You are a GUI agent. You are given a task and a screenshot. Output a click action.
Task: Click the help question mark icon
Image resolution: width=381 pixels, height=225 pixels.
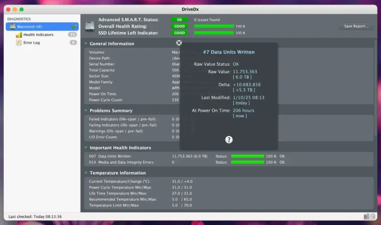tap(229, 140)
